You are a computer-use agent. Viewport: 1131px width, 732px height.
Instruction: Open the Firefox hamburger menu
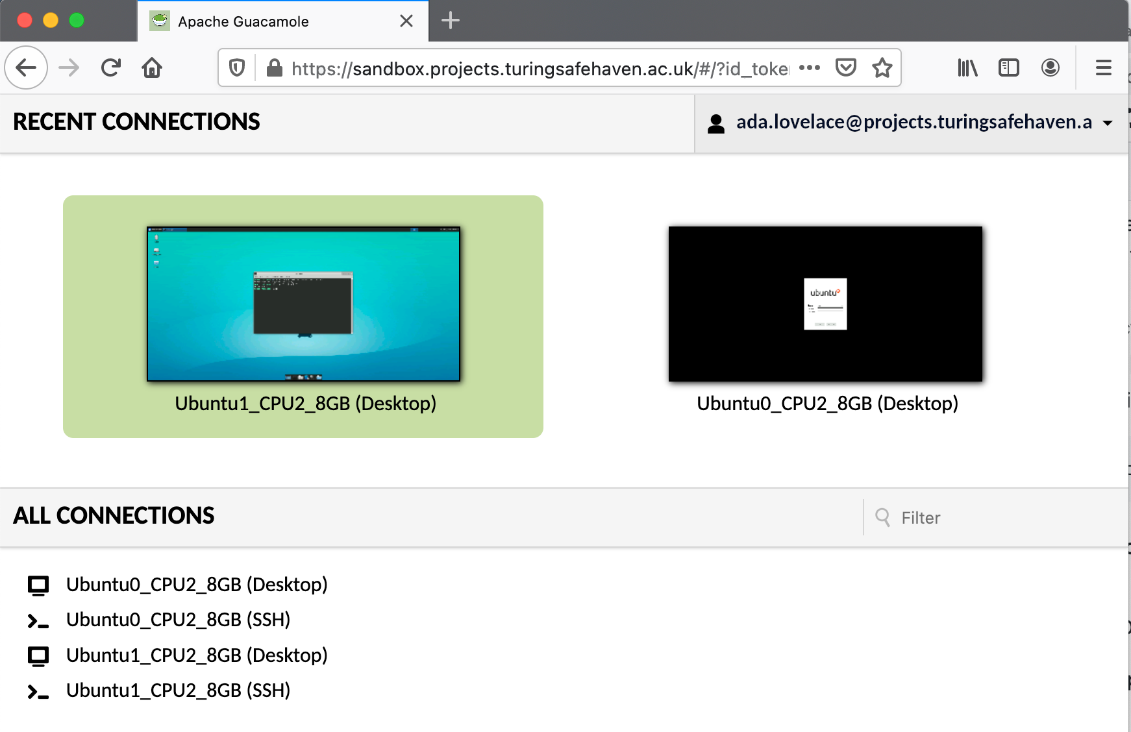[1104, 67]
